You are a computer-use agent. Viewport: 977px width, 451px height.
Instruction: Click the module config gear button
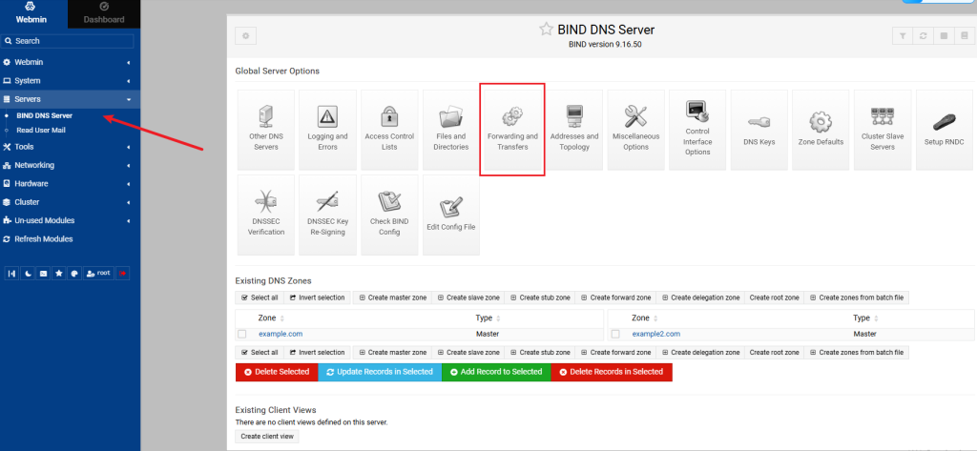click(x=245, y=36)
